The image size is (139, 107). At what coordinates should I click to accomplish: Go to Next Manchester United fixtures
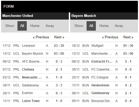point(59,37)
